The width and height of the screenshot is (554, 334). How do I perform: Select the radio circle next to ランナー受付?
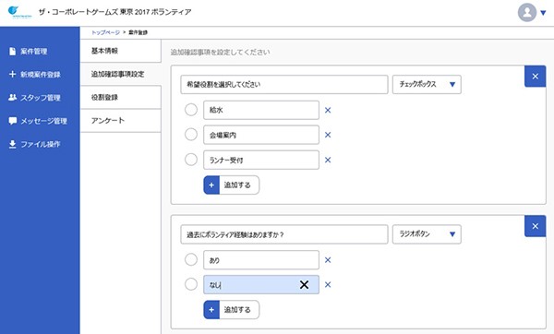click(191, 160)
